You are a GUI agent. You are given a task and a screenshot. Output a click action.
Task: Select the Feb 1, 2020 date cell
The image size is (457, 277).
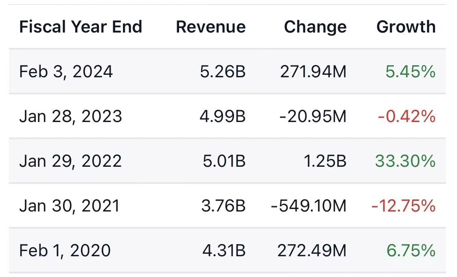(x=65, y=250)
